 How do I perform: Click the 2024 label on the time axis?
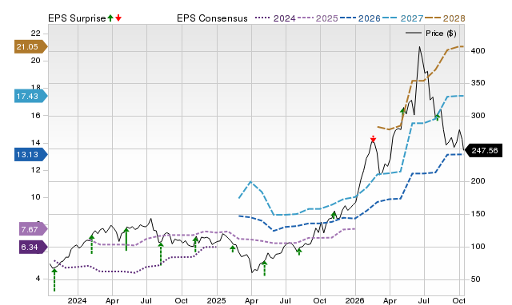(x=77, y=300)
